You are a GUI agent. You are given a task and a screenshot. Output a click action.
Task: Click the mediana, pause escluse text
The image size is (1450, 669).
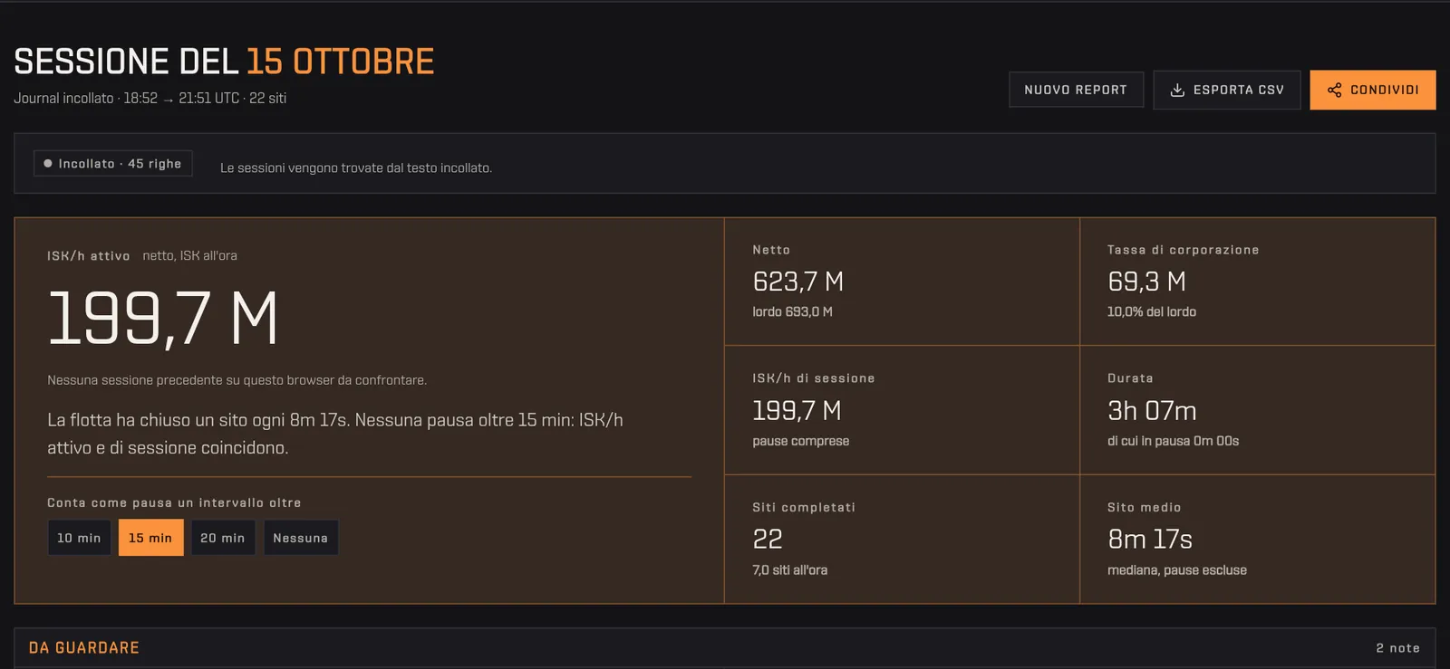tap(1176, 570)
